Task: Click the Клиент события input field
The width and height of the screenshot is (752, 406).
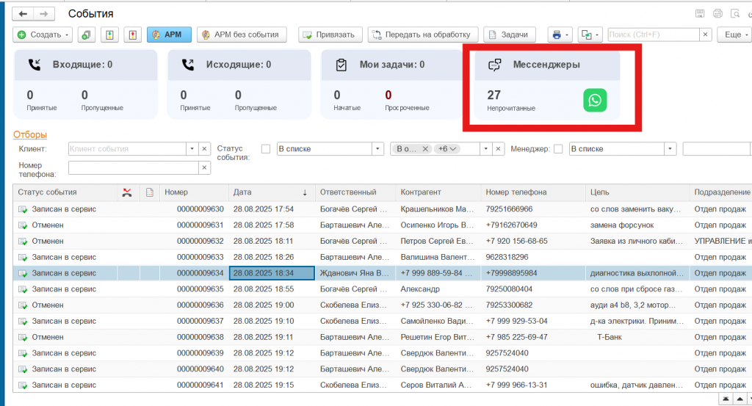Action: coord(126,149)
